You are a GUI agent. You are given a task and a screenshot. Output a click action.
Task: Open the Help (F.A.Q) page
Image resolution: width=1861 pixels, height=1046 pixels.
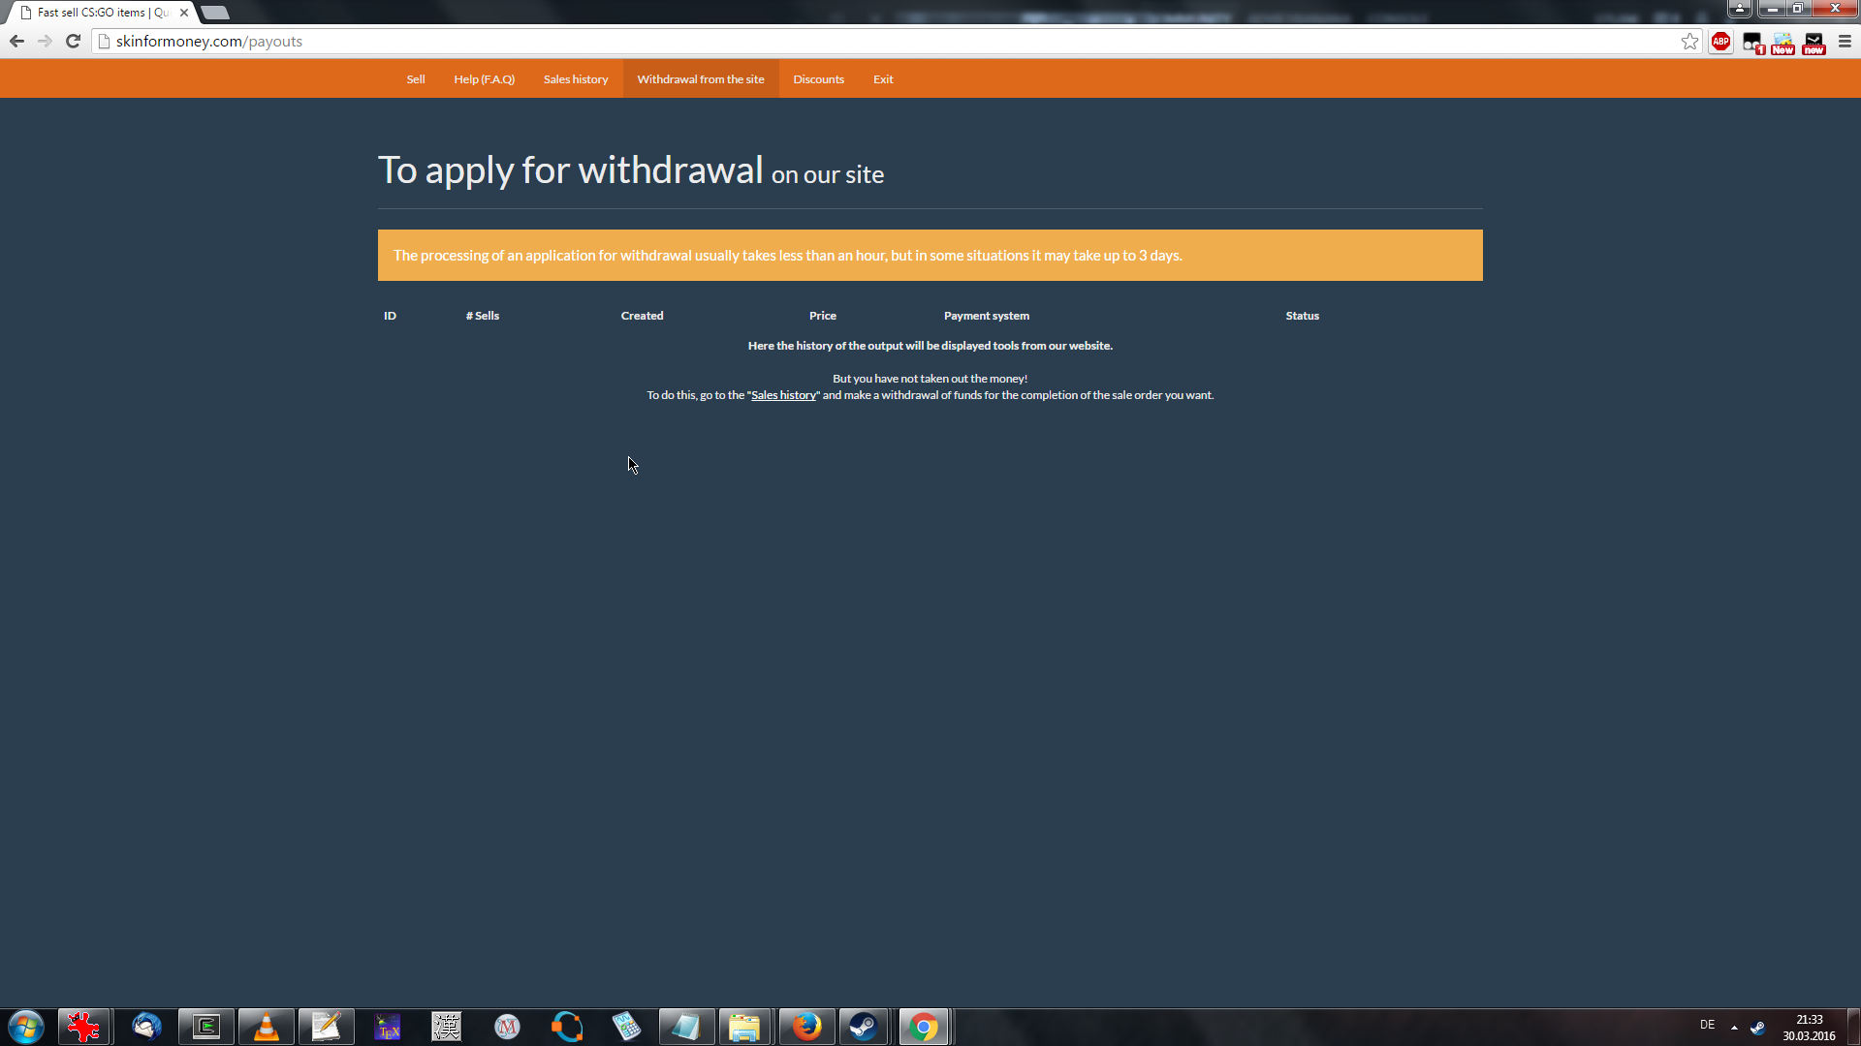pos(484,79)
